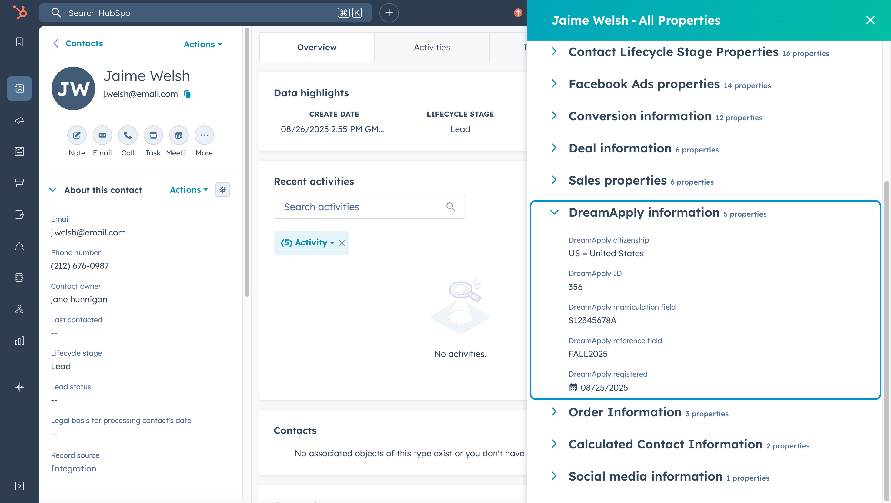Copy Jaime Welsh's email address
The width and height of the screenshot is (891, 503).
(187, 94)
